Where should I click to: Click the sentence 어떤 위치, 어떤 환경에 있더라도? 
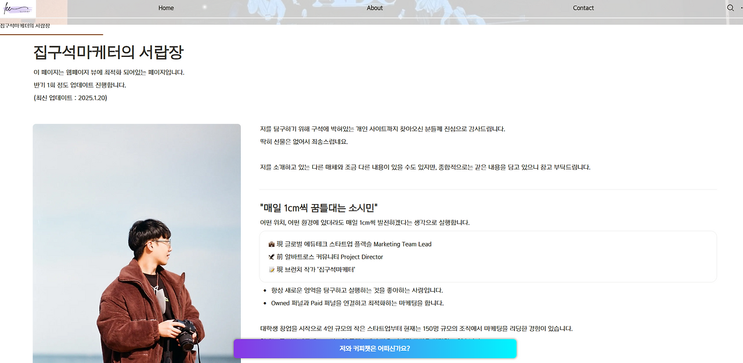click(365, 223)
